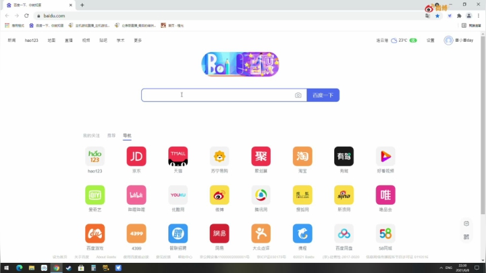
Task: Open the Haokan video play icon
Action: coord(385,156)
